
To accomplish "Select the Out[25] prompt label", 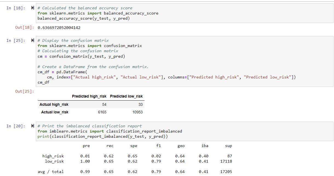I will 25,91.
